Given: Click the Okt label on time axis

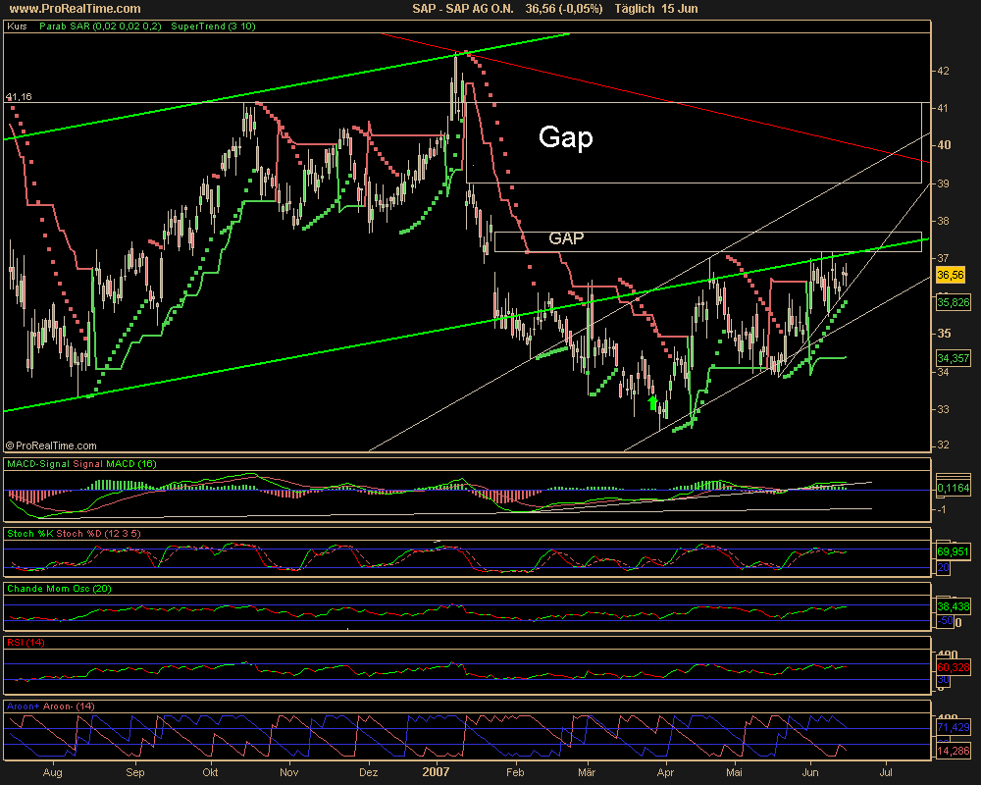Looking at the screenshot, I should (210, 772).
